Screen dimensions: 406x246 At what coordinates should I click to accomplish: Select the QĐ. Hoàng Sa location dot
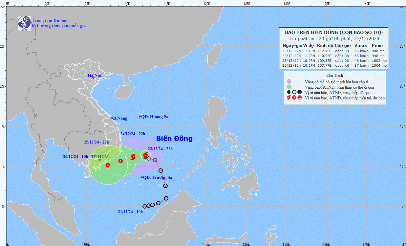140,116
